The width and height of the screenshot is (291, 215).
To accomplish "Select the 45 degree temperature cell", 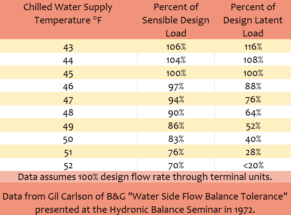I will (x=68, y=74).
